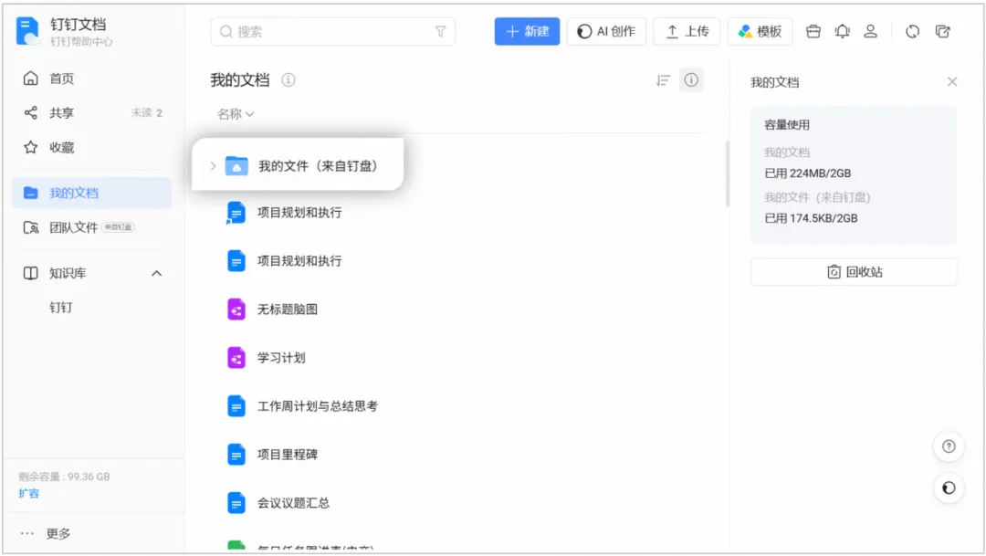Close the 我的文档 details panel

(x=952, y=81)
